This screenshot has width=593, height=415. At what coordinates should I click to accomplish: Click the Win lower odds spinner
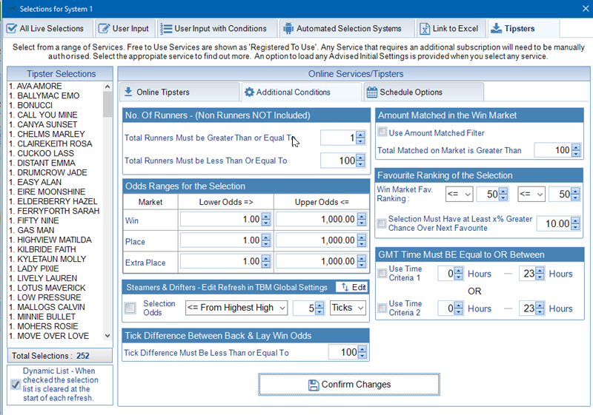266,219
